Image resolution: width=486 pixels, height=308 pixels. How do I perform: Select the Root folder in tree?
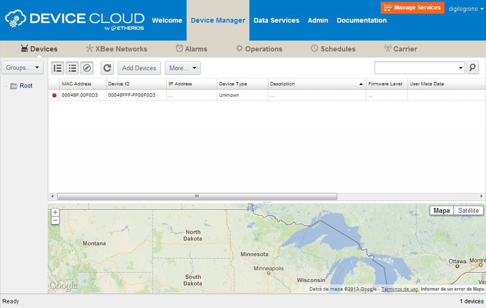(x=26, y=86)
